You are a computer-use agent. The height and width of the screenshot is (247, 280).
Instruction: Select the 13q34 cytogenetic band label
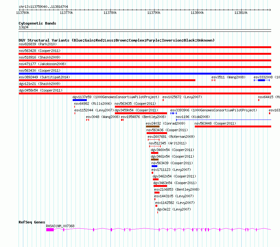[x=24, y=27]
